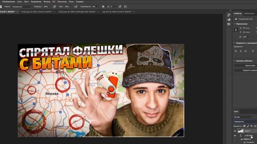Open the Текст menu
The image size is (257, 144).
[x=27, y=2]
